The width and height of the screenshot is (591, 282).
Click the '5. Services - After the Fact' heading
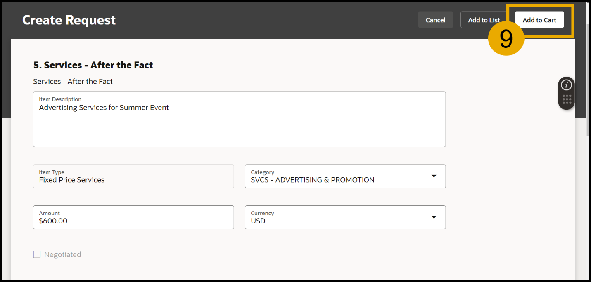pyautogui.click(x=93, y=65)
